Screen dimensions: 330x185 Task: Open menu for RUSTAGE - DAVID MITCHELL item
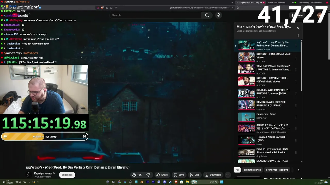click(296, 82)
